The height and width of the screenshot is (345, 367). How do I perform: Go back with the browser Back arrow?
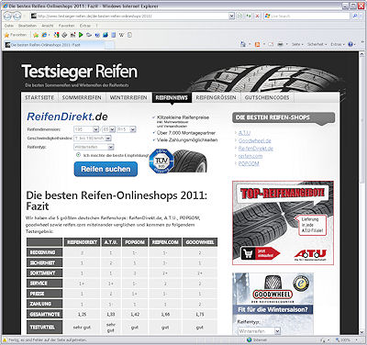coord(8,16)
